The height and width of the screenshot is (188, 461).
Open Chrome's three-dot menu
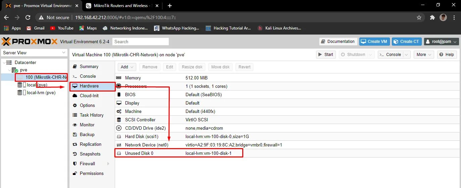[454, 17]
